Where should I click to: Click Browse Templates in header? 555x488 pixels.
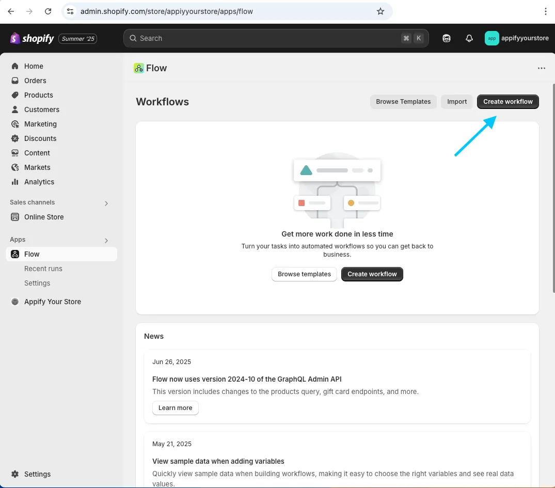point(403,102)
